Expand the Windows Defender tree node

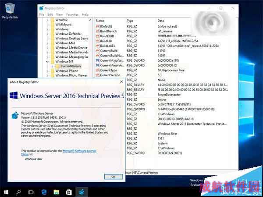47,34
